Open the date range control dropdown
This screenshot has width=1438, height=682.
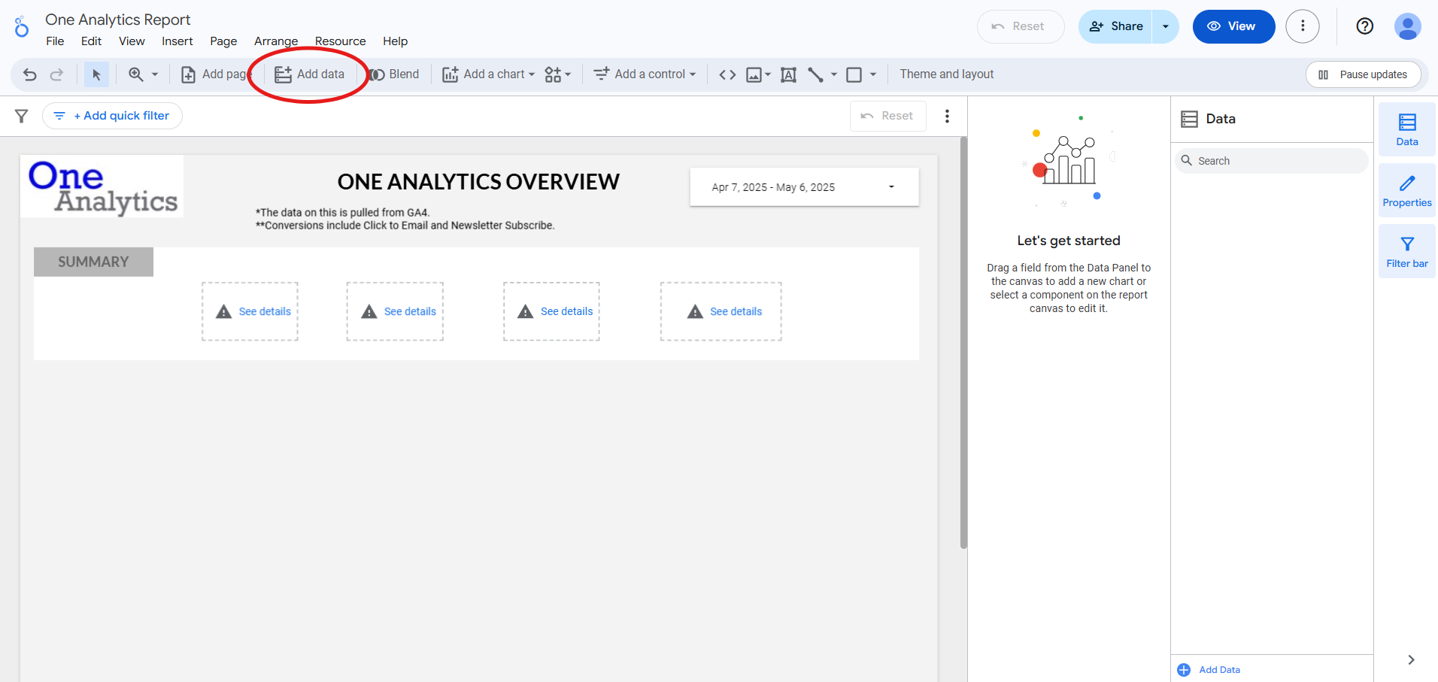[x=804, y=187]
